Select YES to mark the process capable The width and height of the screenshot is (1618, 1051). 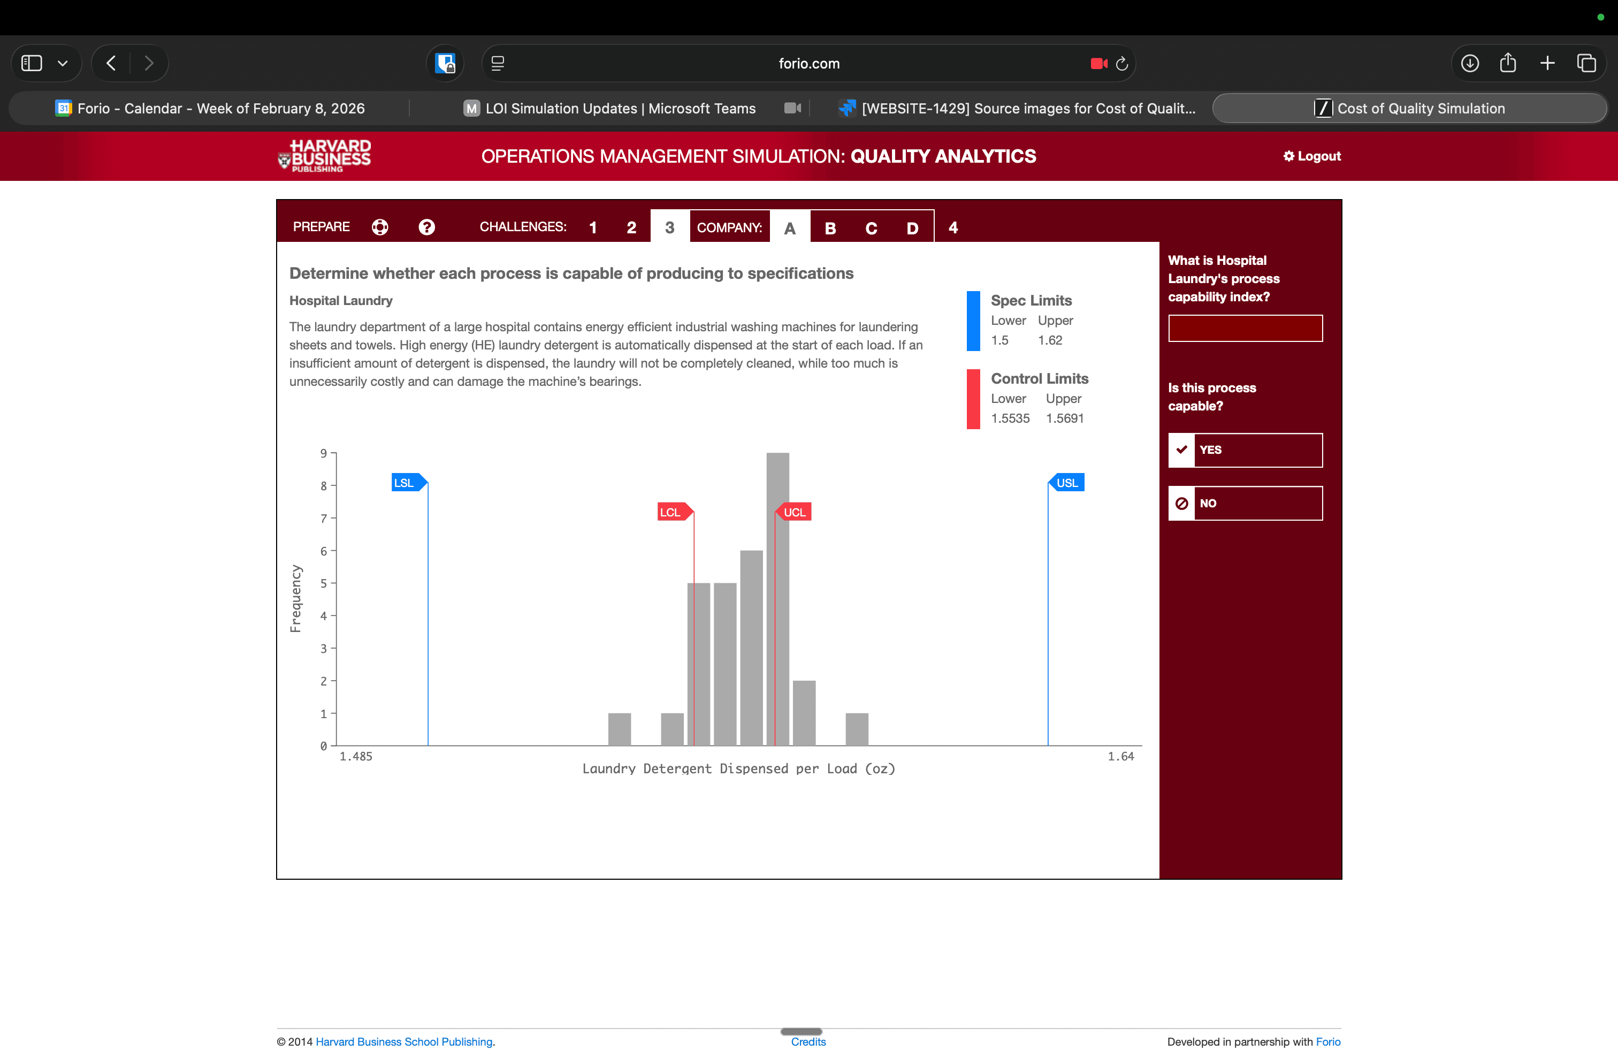tap(1246, 450)
